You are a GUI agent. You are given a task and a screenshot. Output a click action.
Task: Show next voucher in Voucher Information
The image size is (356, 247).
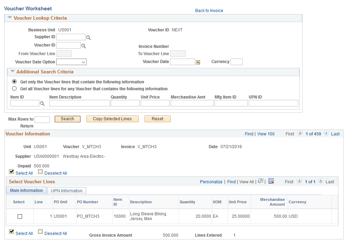coord(326,133)
